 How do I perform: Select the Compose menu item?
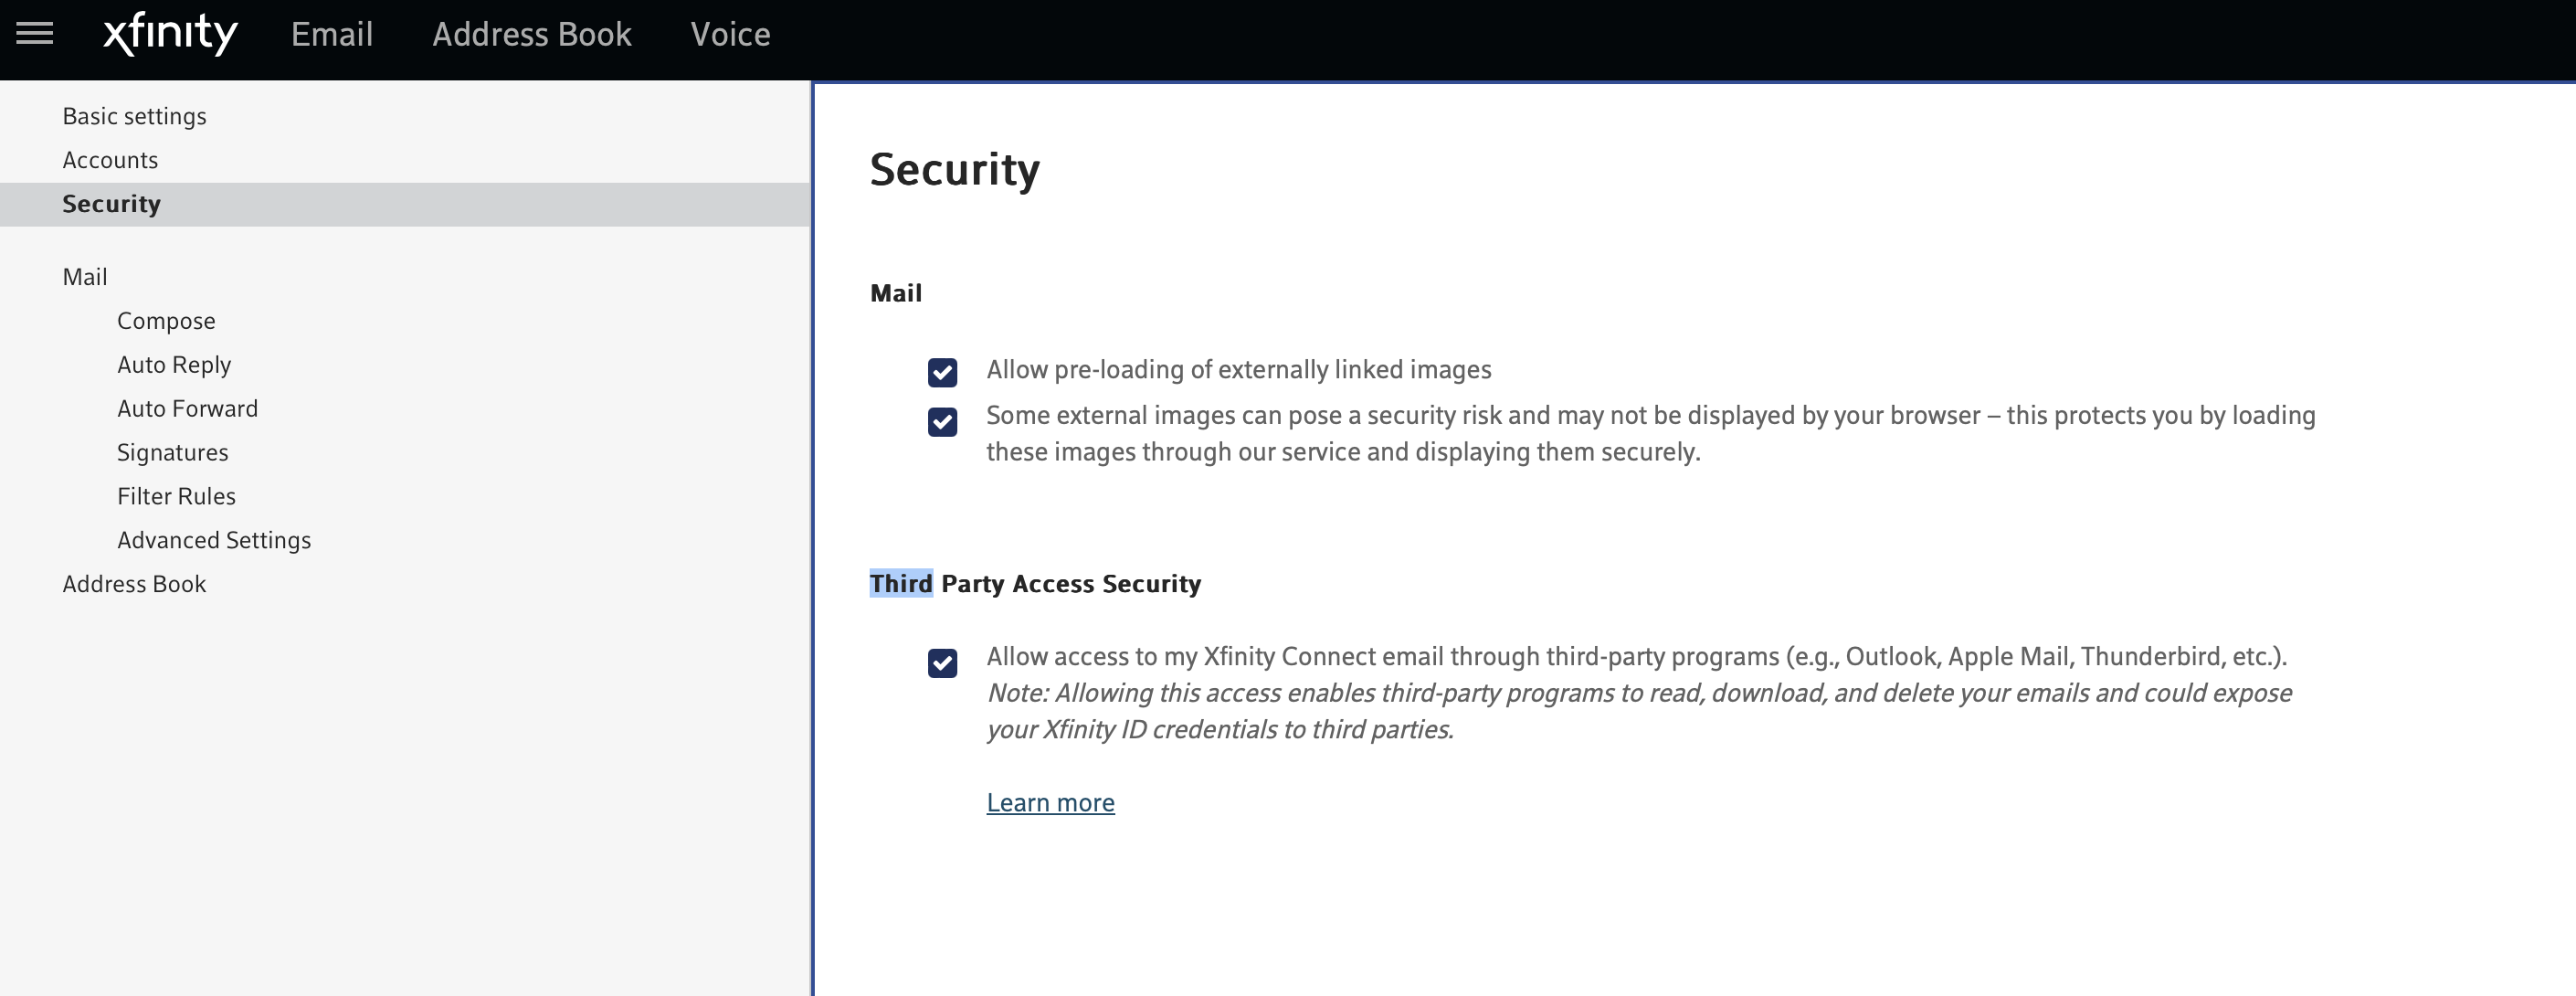pyautogui.click(x=164, y=319)
